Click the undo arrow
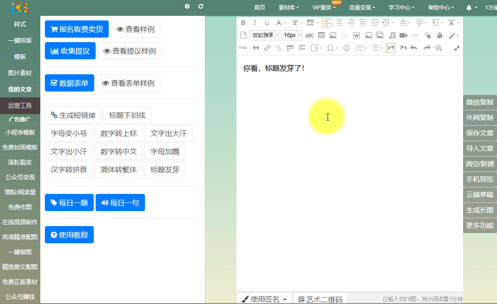This screenshot has height=304, width=497. point(414,48)
